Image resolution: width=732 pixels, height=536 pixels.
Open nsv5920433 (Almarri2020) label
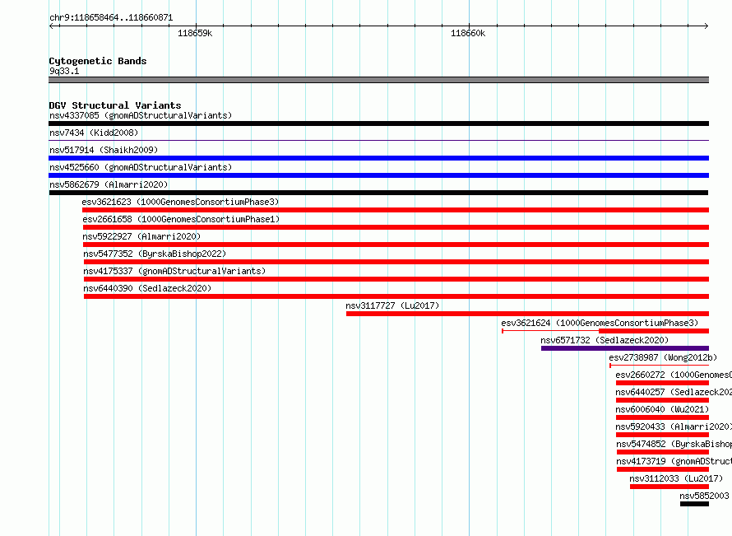[x=673, y=426]
